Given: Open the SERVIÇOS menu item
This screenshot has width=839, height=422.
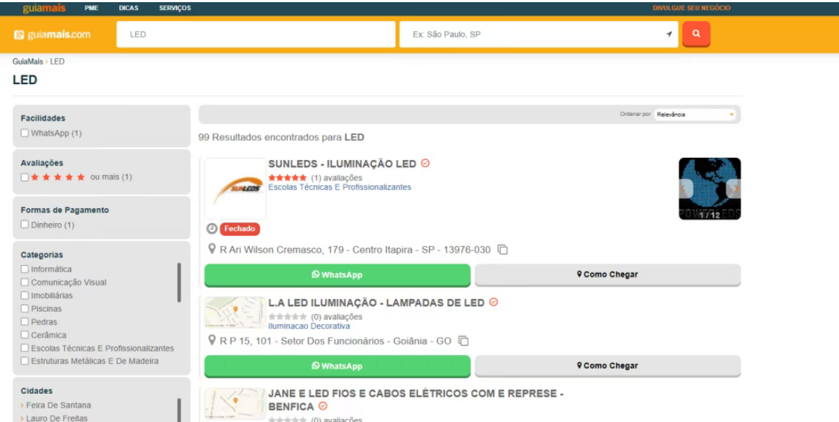Looking at the screenshot, I should 175,8.
